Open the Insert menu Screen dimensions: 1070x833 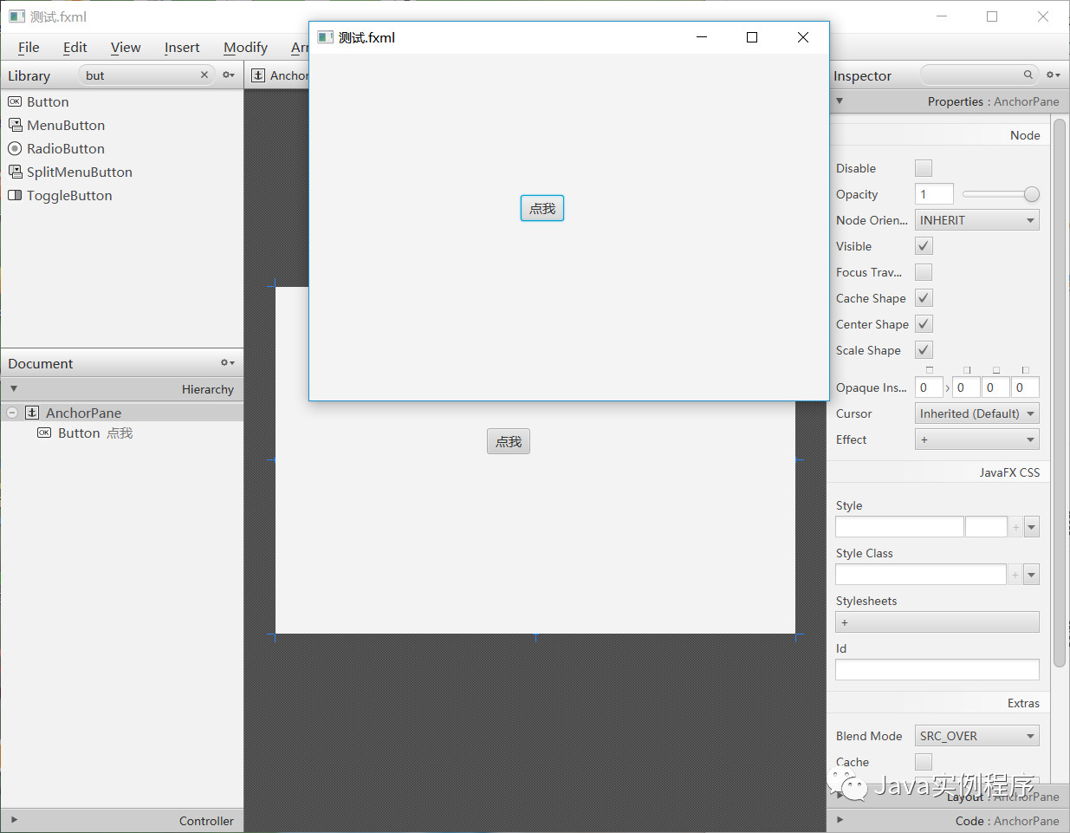point(182,48)
